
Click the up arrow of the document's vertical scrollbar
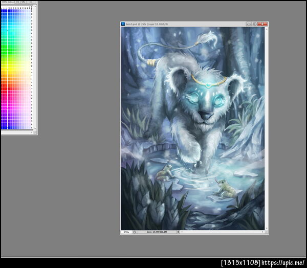tap(266, 29)
